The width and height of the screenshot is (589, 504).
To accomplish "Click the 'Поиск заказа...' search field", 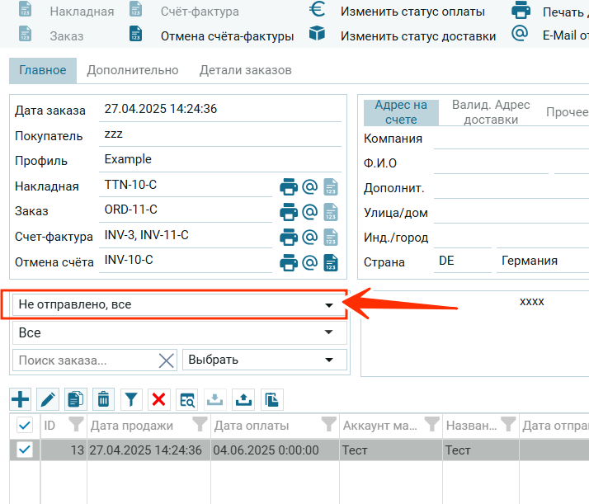I will (x=85, y=360).
